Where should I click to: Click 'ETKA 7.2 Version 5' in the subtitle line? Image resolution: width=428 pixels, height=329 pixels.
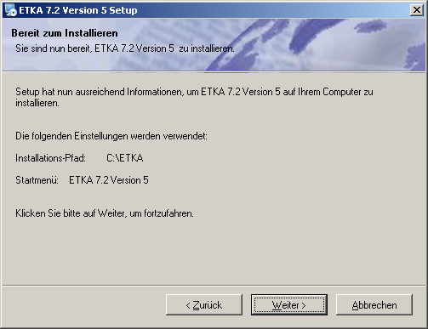pyautogui.click(x=134, y=48)
